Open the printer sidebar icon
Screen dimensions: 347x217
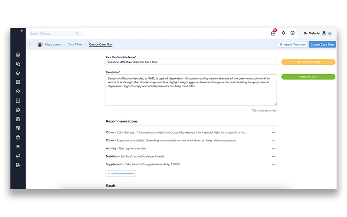pyautogui.click(x=18, y=137)
